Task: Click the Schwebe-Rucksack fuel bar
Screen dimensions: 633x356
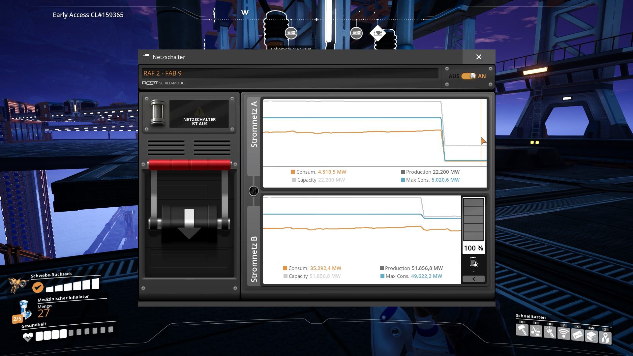Action: (x=73, y=285)
